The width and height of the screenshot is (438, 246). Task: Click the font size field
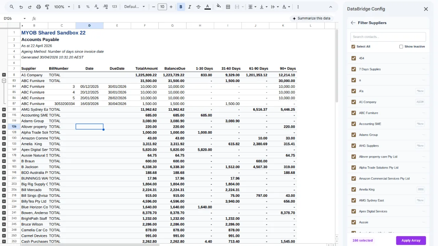pyautogui.click(x=162, y=7)
